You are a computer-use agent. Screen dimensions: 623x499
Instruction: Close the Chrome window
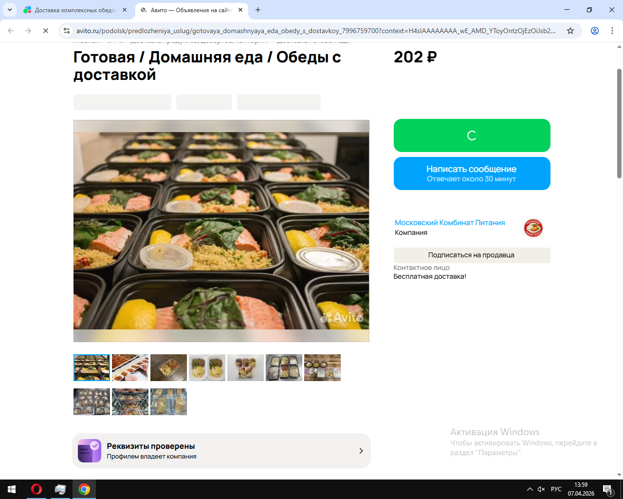pos(612,10)
